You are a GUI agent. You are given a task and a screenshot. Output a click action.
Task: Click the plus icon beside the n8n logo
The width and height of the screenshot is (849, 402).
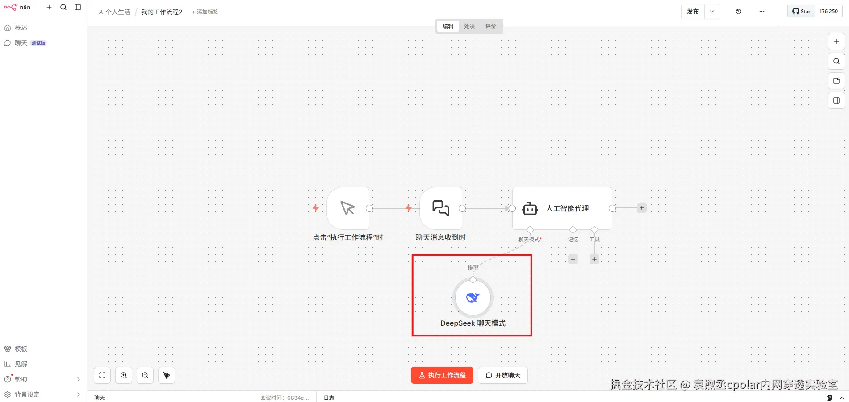click(49, 7)
